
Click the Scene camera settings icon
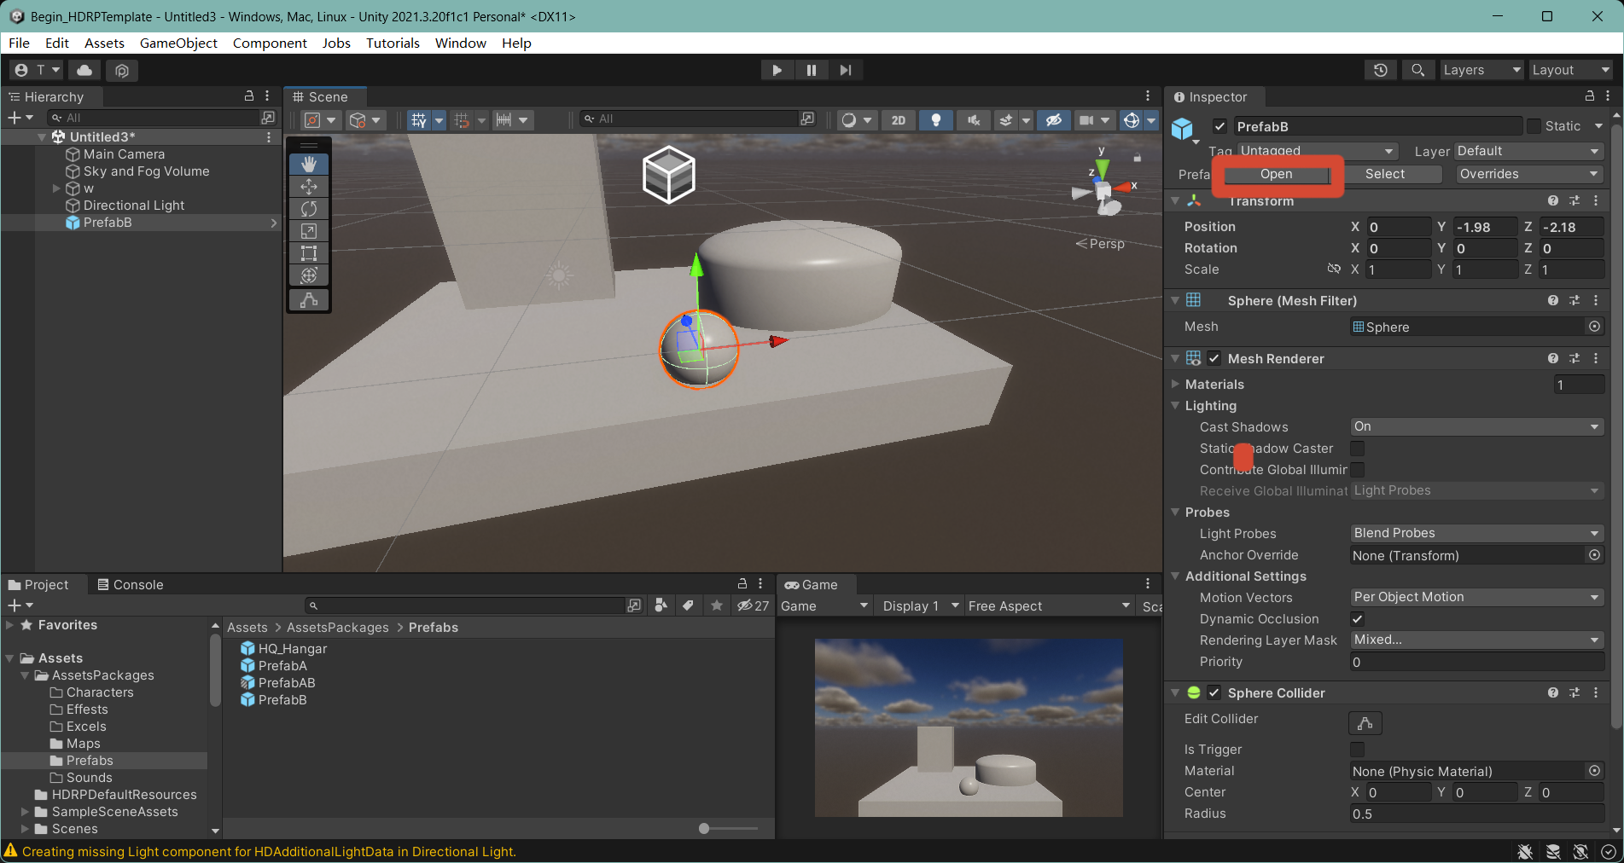[x=1086, y=120]
